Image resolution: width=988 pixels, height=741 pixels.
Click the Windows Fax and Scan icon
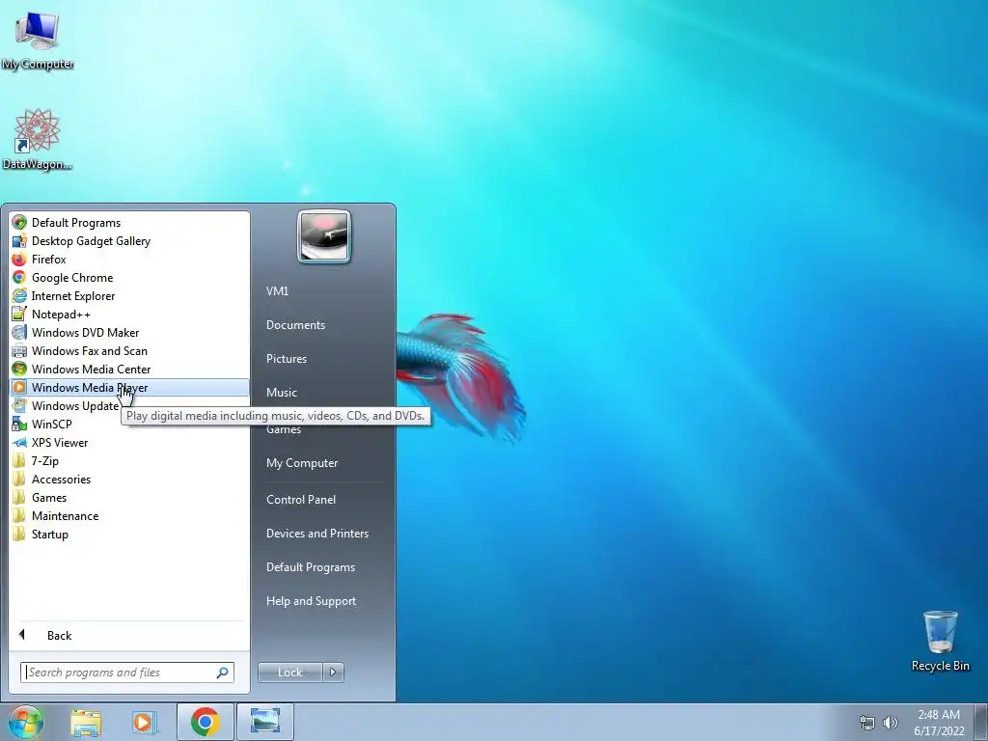(19, 351)
